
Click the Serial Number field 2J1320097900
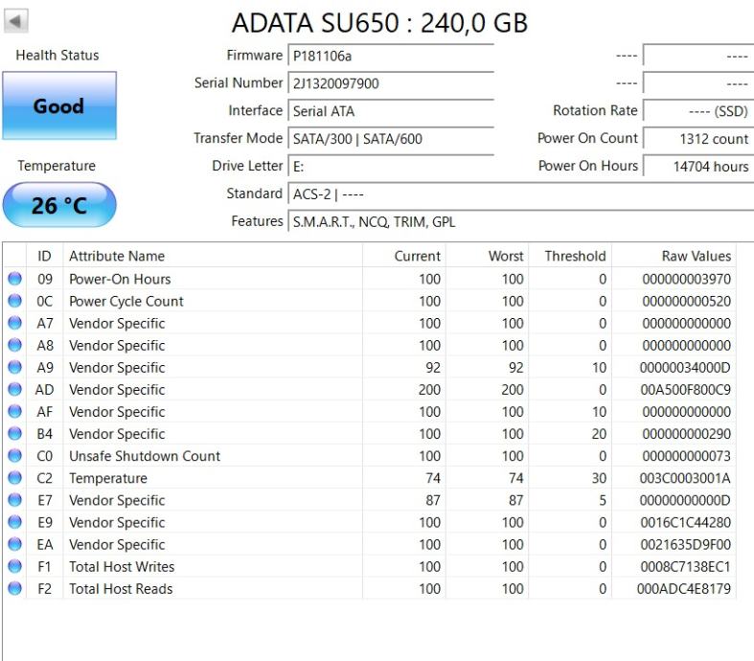(x=391, y=83)
